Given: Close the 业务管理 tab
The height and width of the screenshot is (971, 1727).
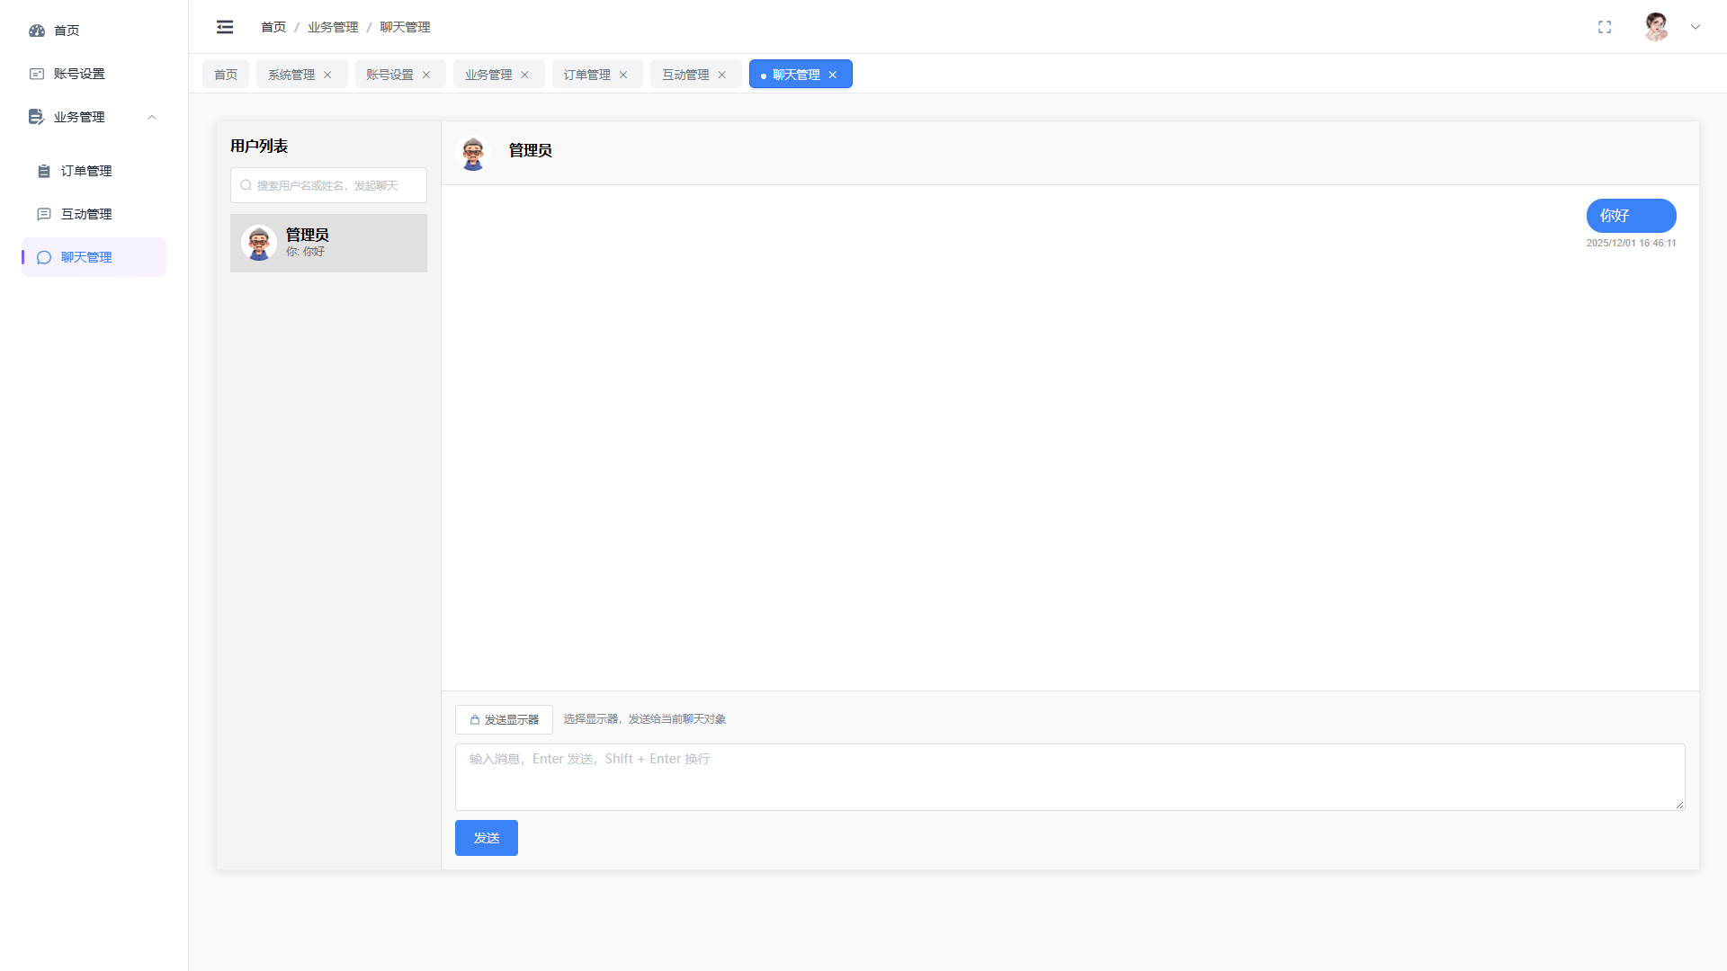Looking at the screenshot, I should 524,75.
